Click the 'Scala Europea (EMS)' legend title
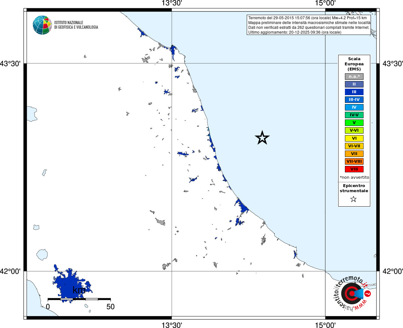Viewport: 403px width, 328px height. click(354, 64)
